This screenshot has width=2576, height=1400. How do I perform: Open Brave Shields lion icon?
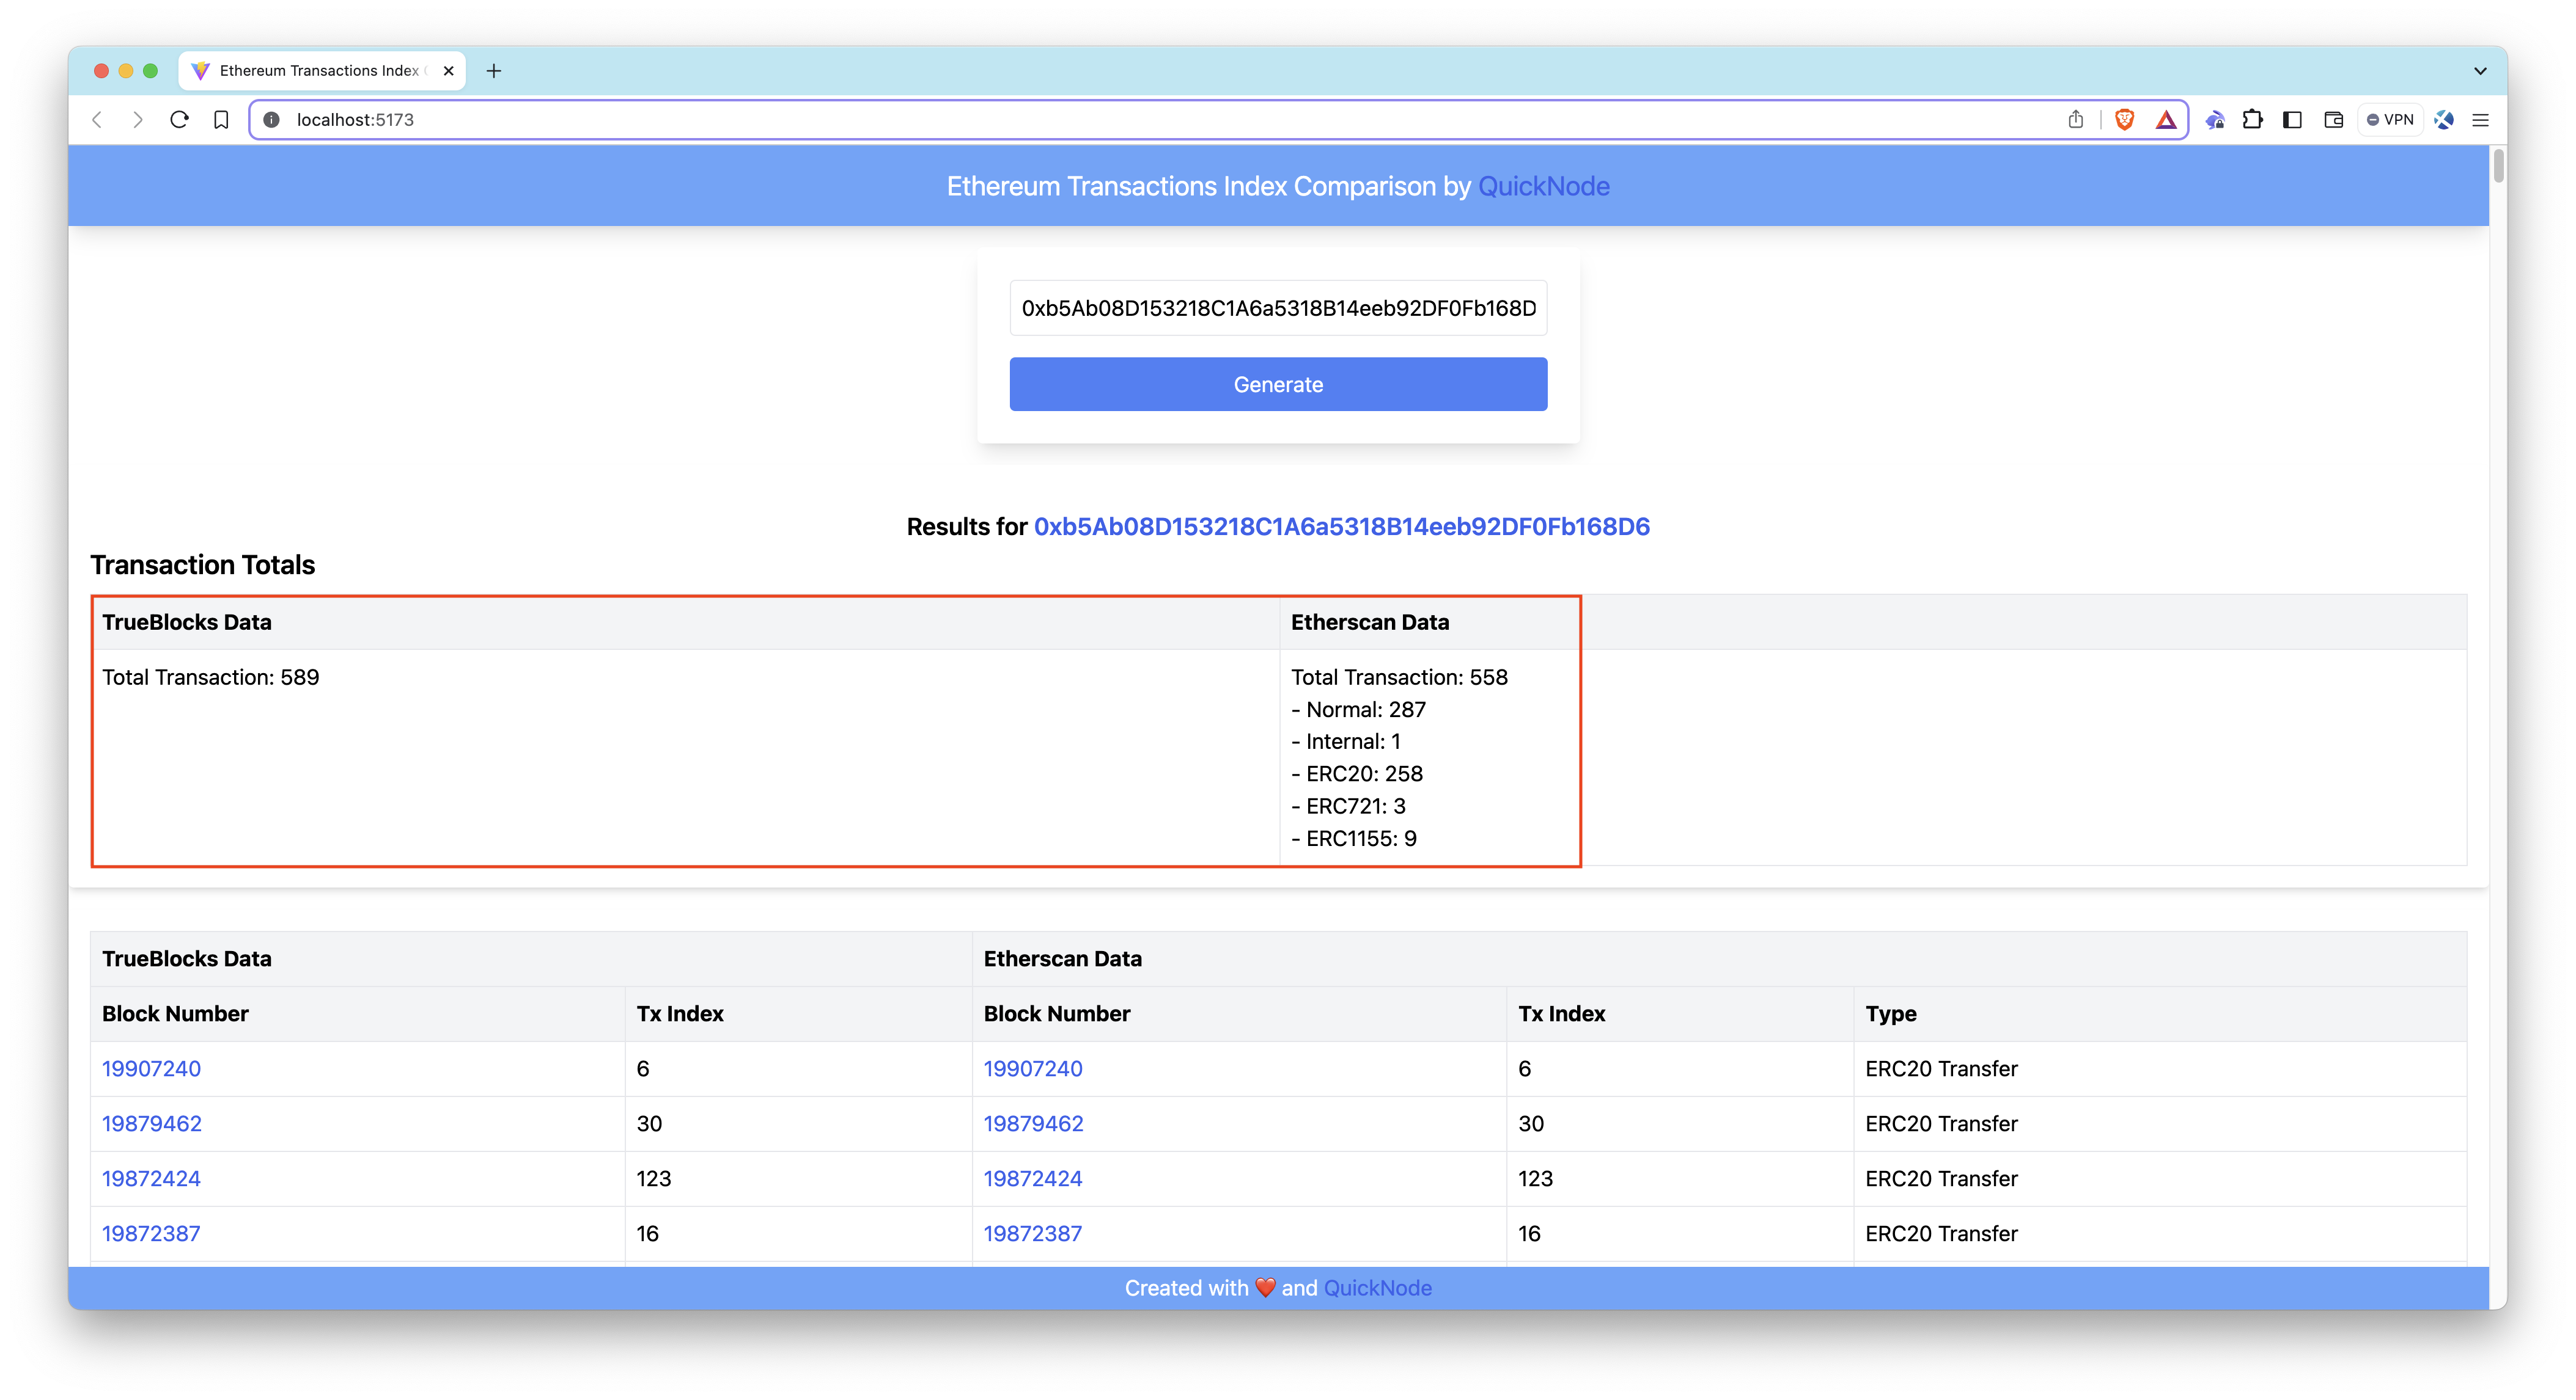pyautogui.click(x=2125, y=120)
